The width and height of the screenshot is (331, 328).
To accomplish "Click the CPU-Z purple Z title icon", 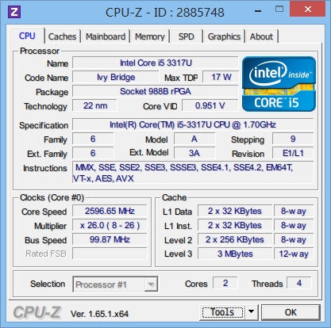I will point(14,12).
